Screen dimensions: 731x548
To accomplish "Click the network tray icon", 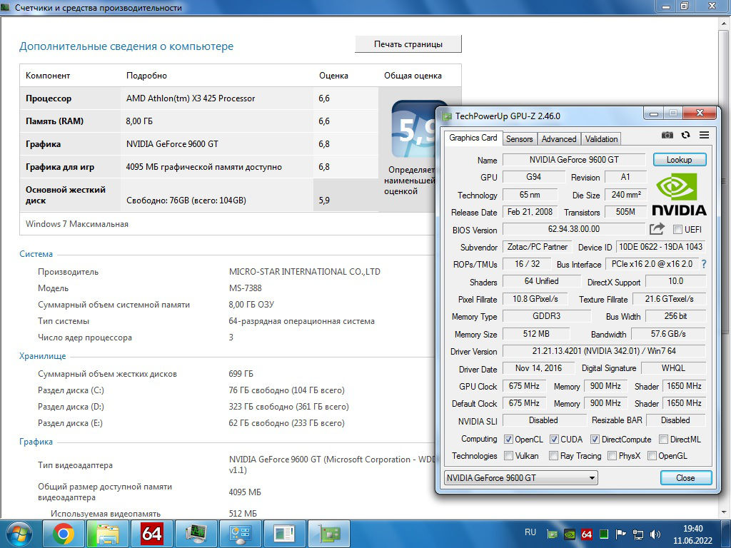I will point(637,534).
